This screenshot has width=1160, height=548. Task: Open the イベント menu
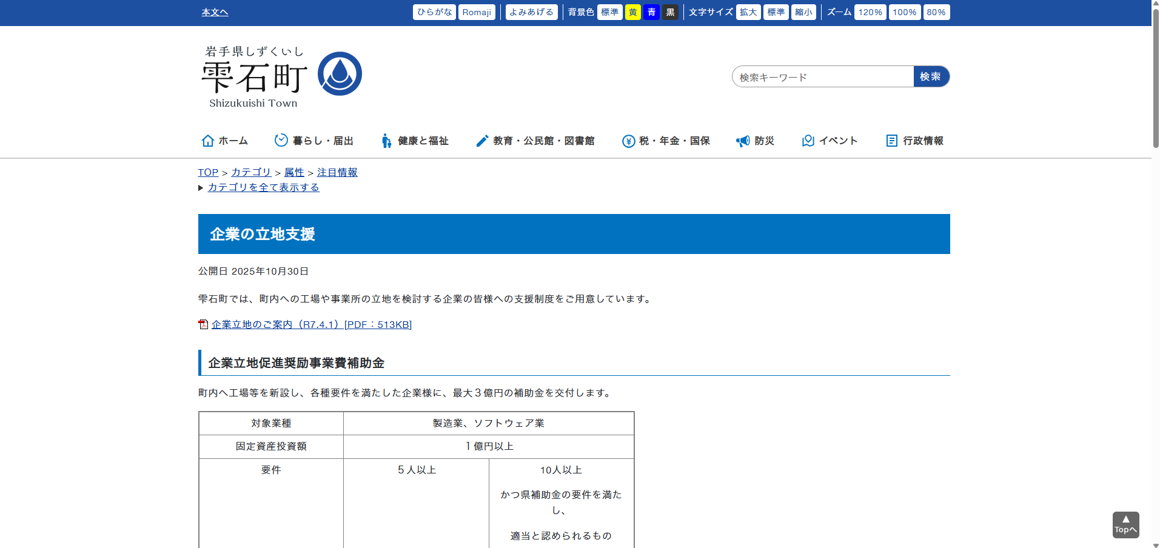[x=830, y=141]
